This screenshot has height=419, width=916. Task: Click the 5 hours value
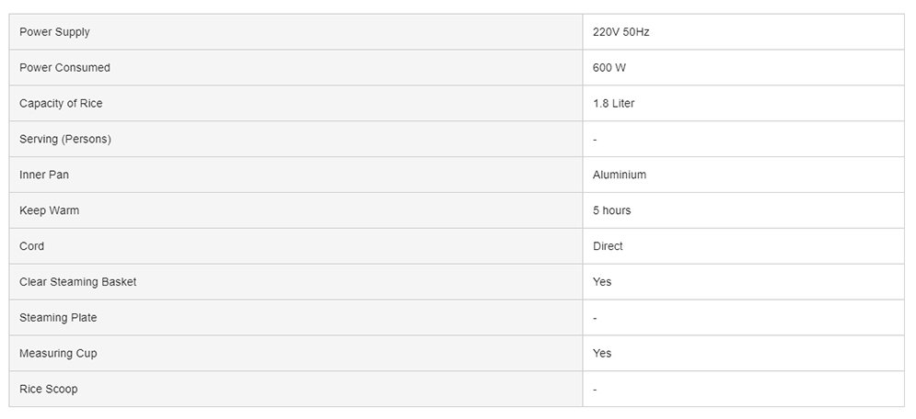(611, 210)
